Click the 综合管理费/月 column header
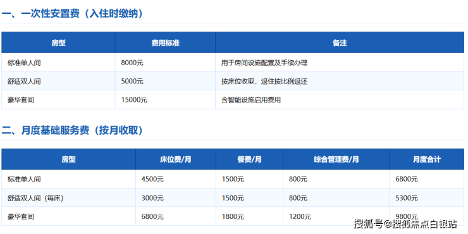The width and height of the screenshot is (468, 234). pyautogui.click(x=336, y=159)
